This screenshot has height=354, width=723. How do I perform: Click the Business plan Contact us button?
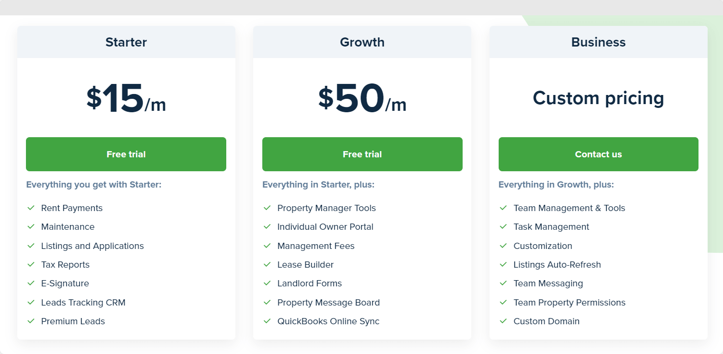pyautogui.click(x=599, y=154)
